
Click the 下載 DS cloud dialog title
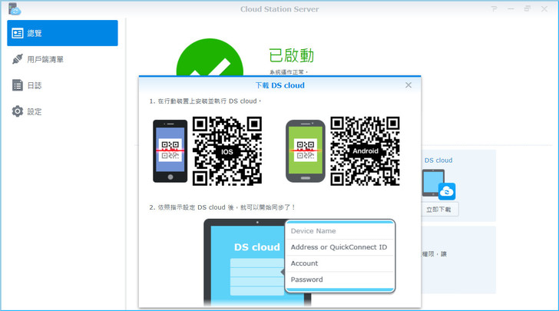[x=279, y=85]
